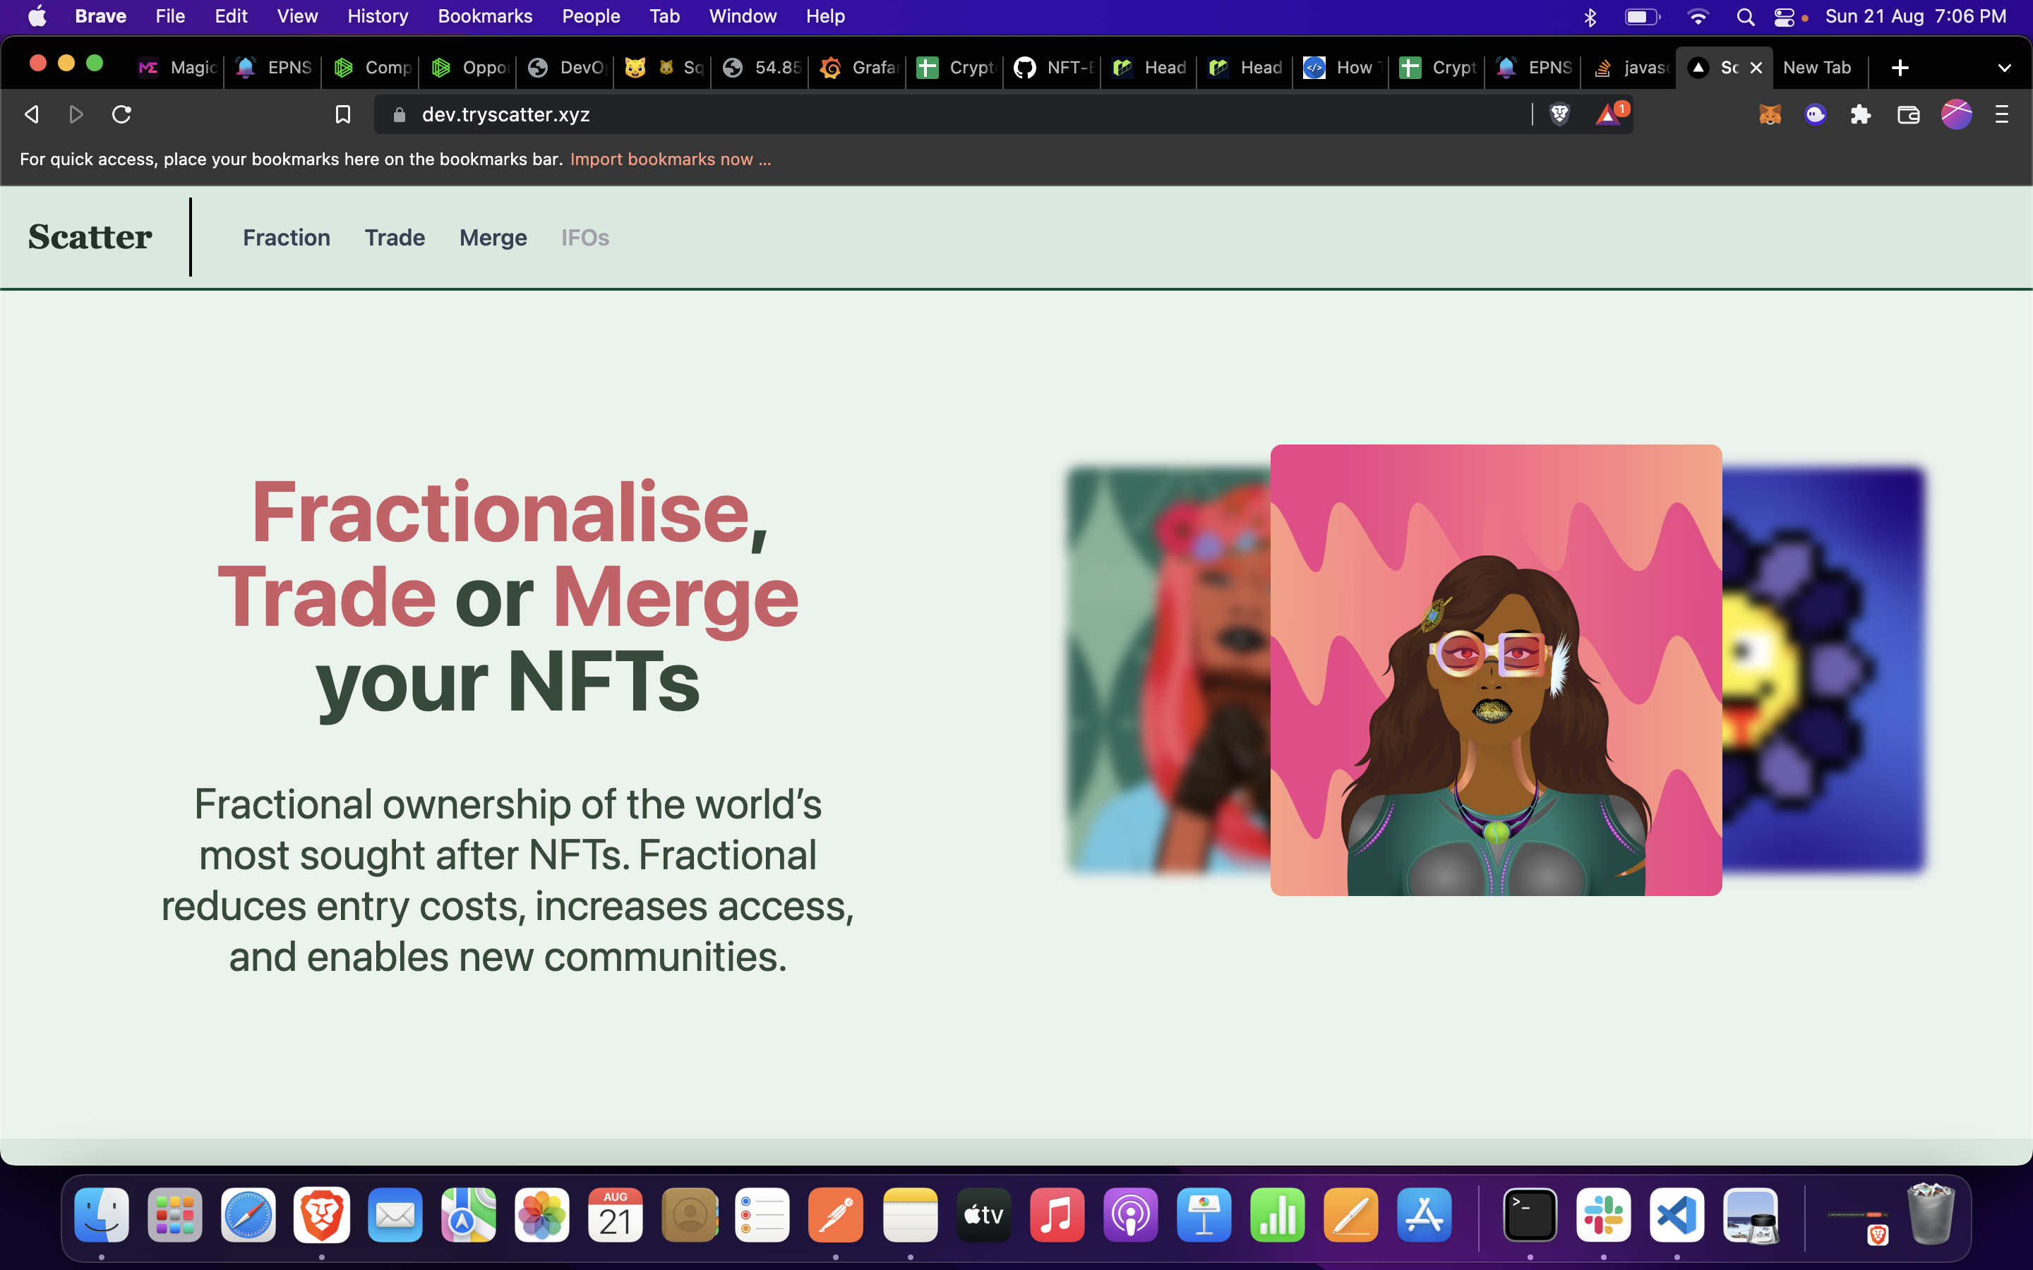Open the MetaMask fox extension
The image size is (2033, 1270).
[x=1769, y=114]
